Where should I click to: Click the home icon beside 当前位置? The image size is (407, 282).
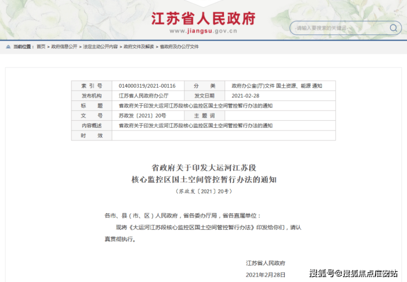tap(8, 47)
